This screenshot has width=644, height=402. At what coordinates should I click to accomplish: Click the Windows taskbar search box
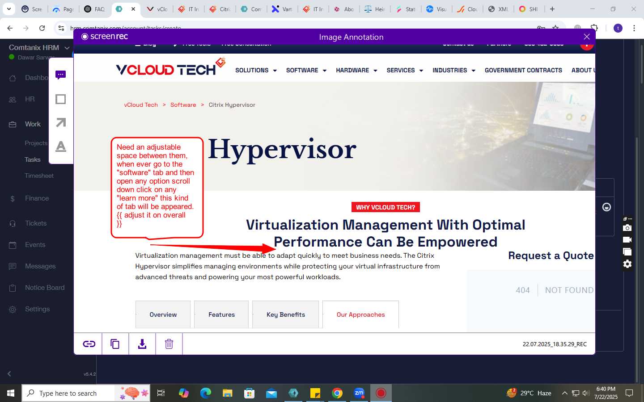coord(86,393)
